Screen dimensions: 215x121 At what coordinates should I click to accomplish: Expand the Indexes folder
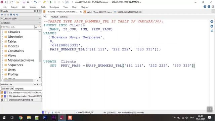point(2,46)
